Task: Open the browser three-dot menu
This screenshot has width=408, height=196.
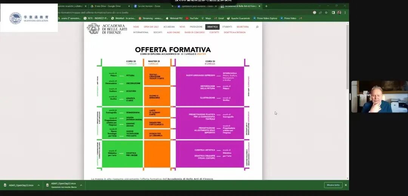Action: click(x=345, y=12)
